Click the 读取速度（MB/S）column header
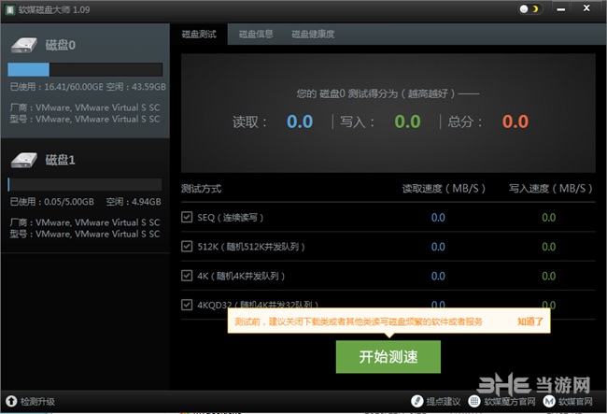 coord(444,189)
